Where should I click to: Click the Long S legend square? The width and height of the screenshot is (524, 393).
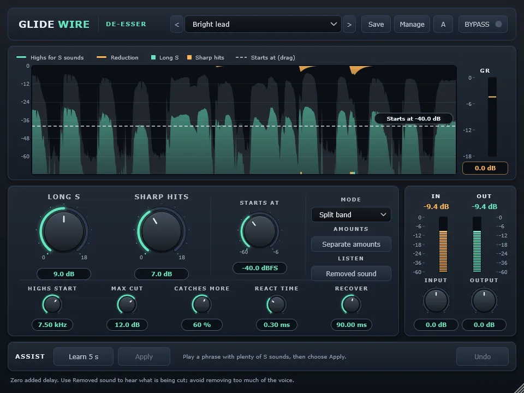153,57
